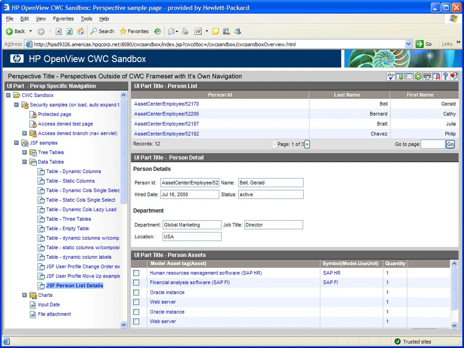This screenshot has width=464, height=348.
Task: Click the browser Print toolbar icon
Action: pos(185,31)
